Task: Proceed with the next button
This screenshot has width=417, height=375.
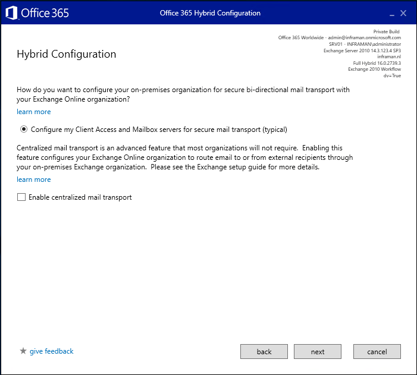Action: click(x=318, y=352)
